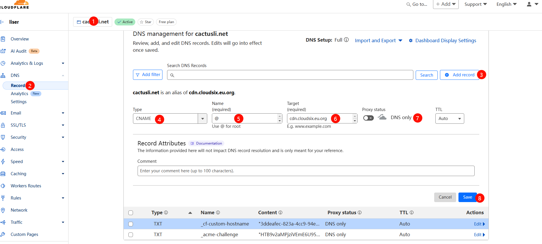Click the Save button
Screen dimensions: 542x244
(467, 197)
